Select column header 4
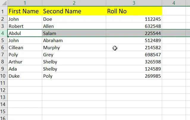 click(174, 3)
